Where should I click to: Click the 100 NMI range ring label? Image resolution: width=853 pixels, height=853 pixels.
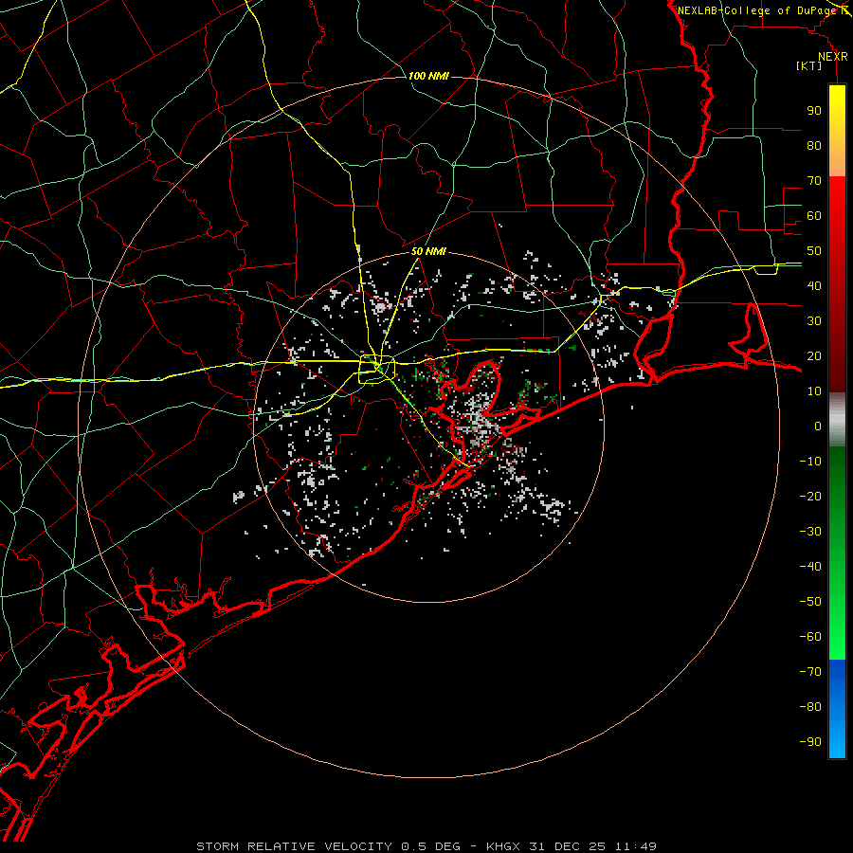coord(428,76)
